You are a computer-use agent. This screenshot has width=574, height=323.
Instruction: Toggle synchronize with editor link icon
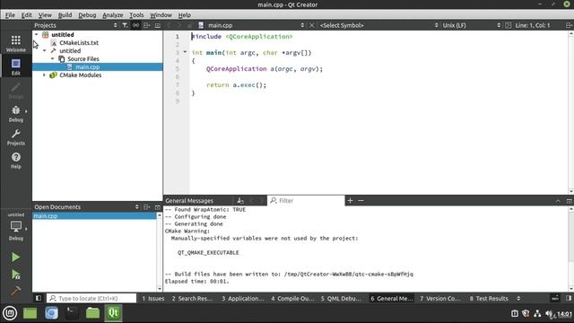pyautogui.click(x=135, y=25)
